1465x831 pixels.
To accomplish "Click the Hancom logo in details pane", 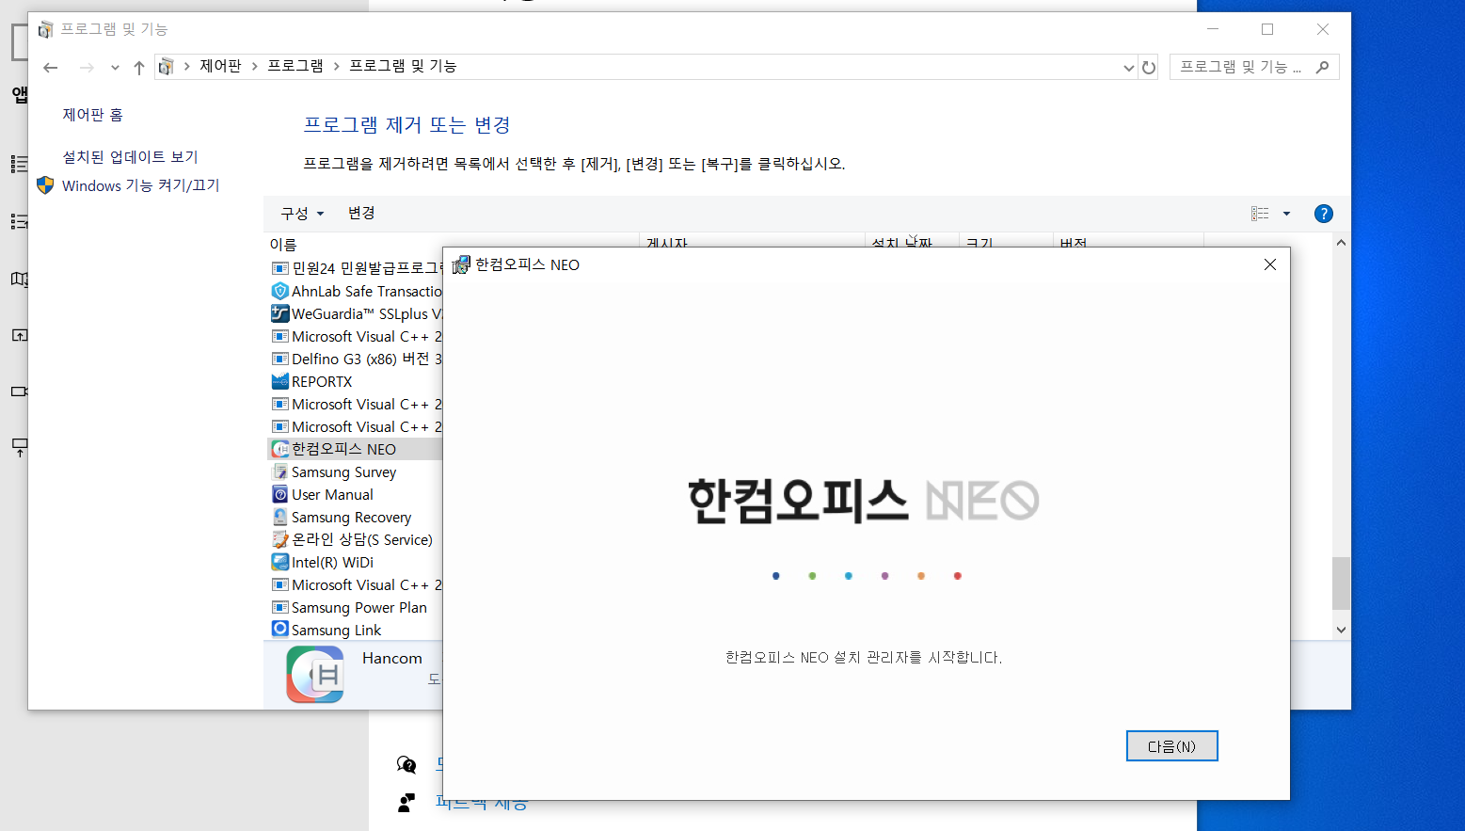I will (x=315, y=674).
